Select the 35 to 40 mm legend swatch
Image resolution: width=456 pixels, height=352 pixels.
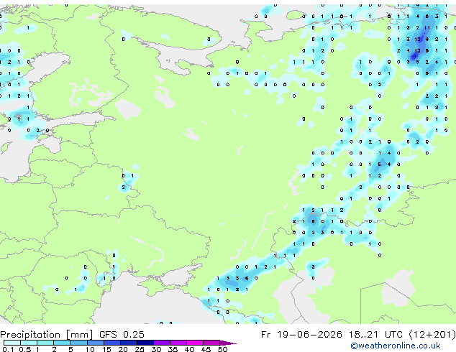(178, 343)
